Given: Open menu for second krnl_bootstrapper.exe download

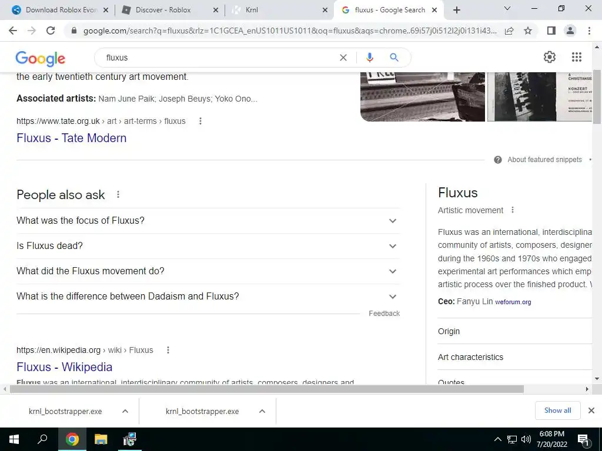Looking at the screenshot, I should coord(262,411).
